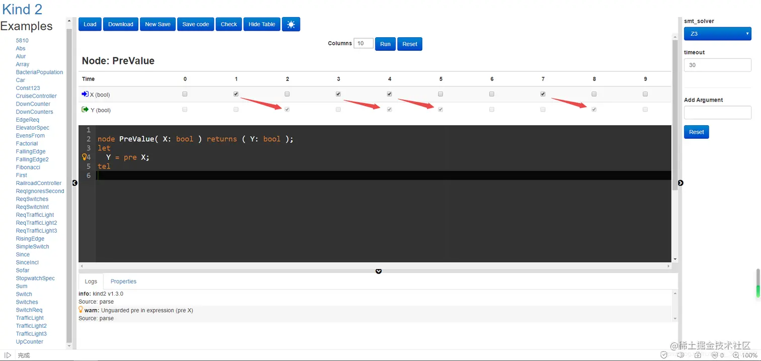761x361 pixels.
Task: Open the Kind 2 title link
Action: (x=22, y=9)
